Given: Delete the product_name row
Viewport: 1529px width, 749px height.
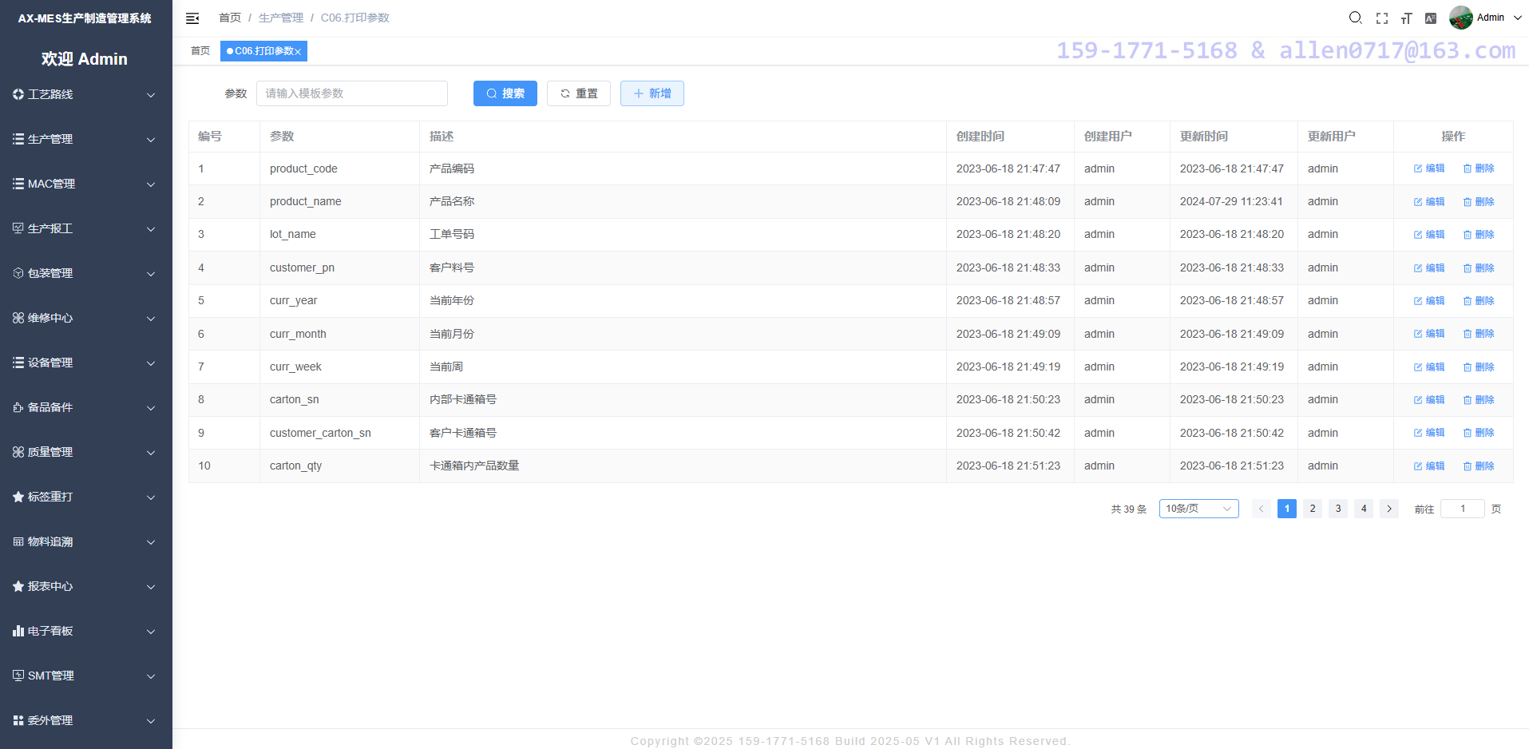Looking at the screenshot, I should click(x=1479, y=202).
